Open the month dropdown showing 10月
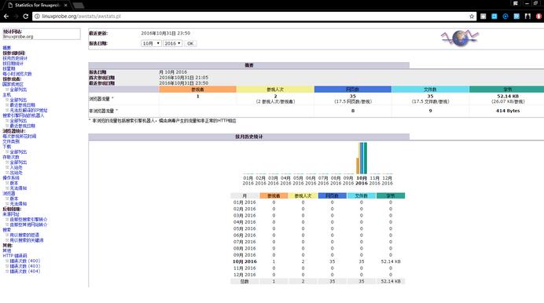Image resolution: width=544 pixels, height=303 pixels. pyautogui.click(x=151, y=43)
